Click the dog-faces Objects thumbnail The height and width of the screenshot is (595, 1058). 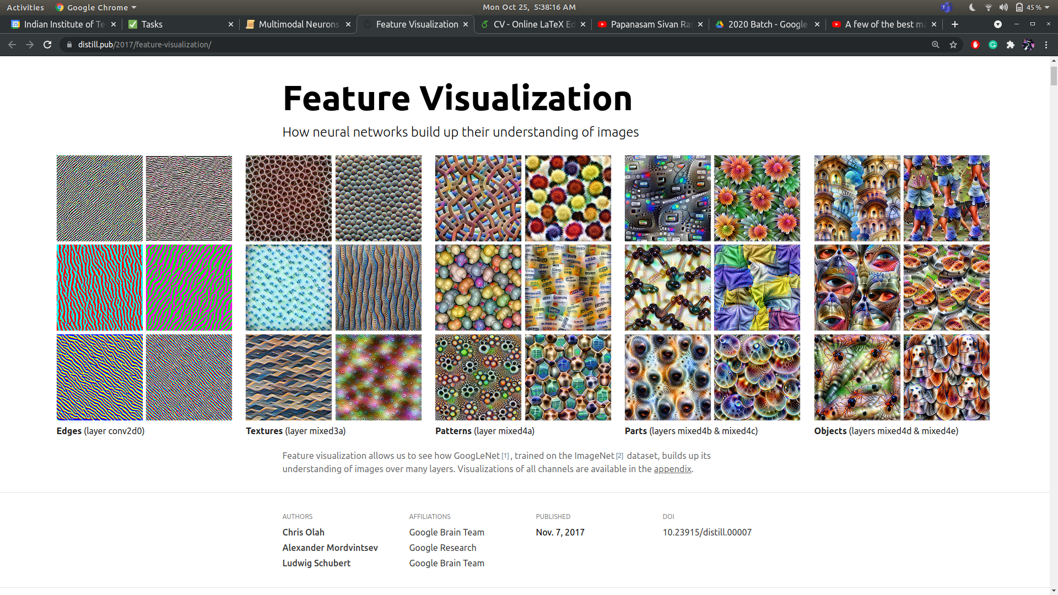[x=946, y=377]
